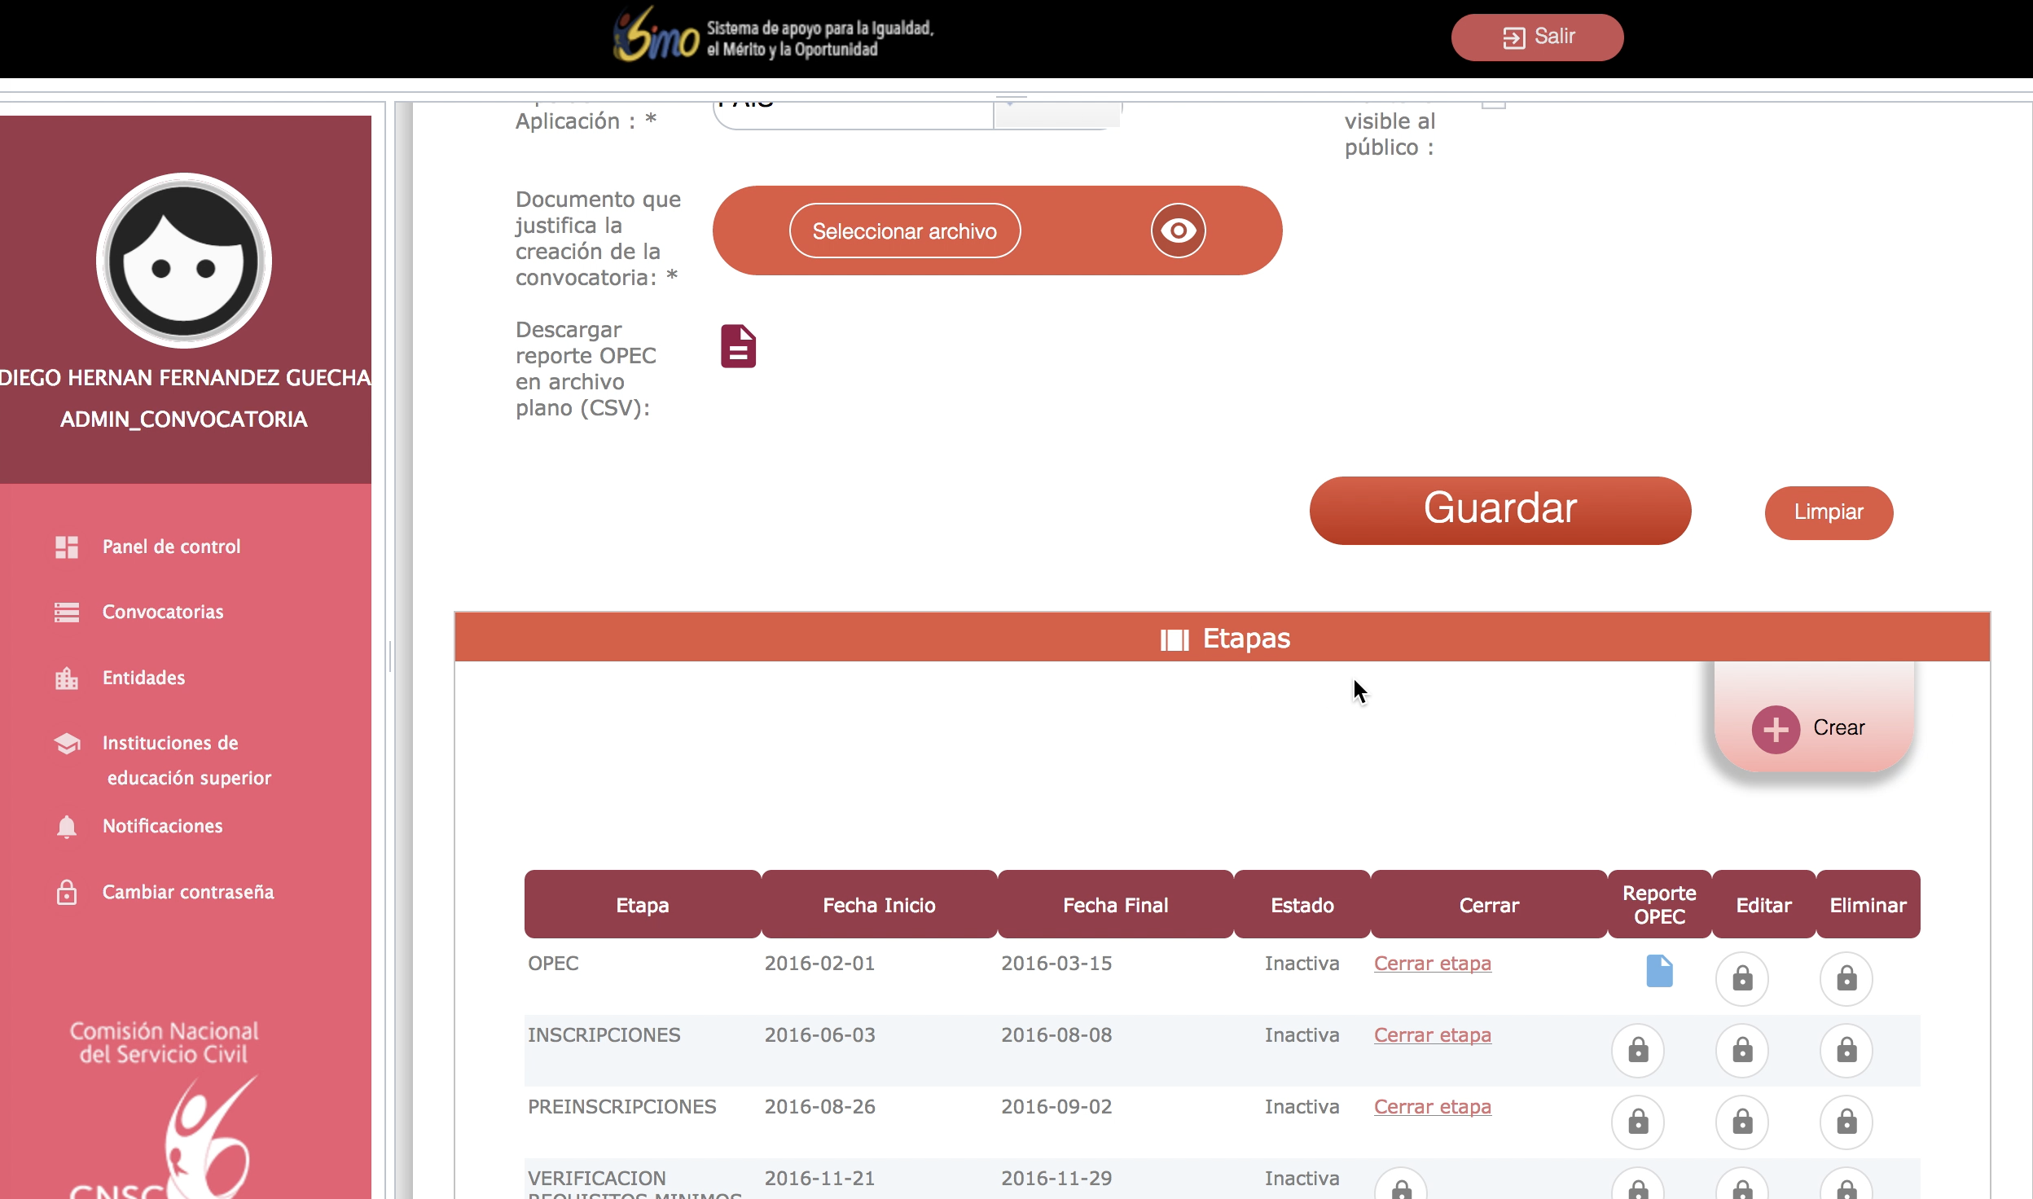Click the delete lock icon in INSCRIPCIONES row

[1846, 1050]
